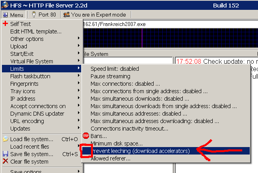This screenshot has width=258, height=173.
Task: Open Max simultaneous downloads: disabled ...
Action: 166,99
